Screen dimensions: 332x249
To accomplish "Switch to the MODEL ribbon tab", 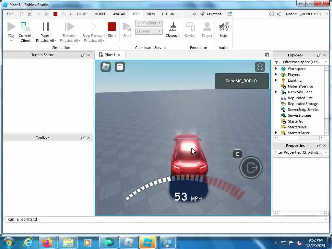I will pyautogui.click(x=100, y=14).
